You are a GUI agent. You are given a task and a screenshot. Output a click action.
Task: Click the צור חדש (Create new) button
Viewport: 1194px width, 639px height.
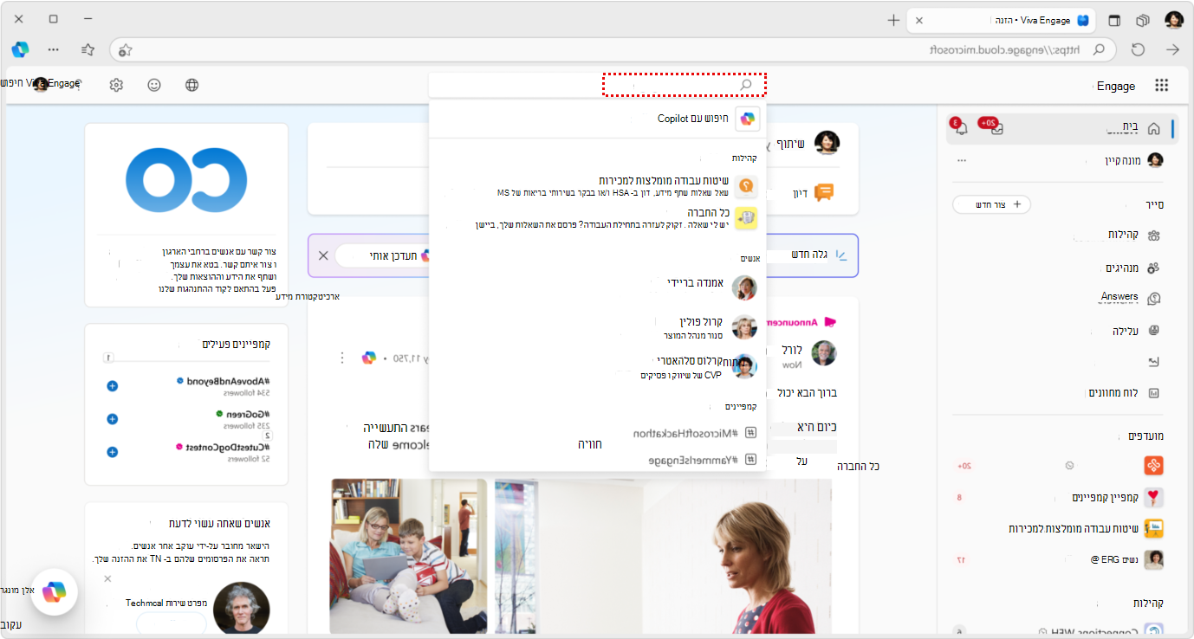(991, 204)
